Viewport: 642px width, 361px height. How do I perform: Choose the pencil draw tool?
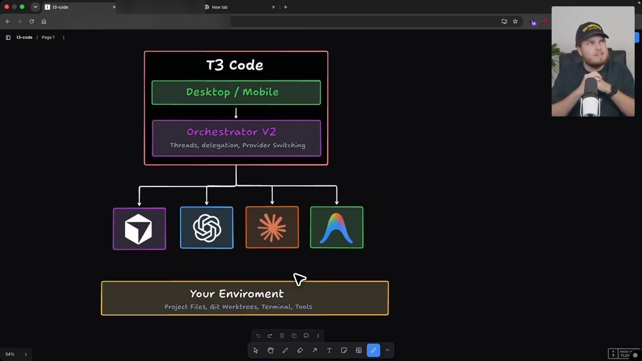pyautogui.click(x=285, y=350)
